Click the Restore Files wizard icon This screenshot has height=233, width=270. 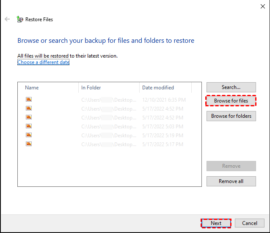tap(19, 19)
